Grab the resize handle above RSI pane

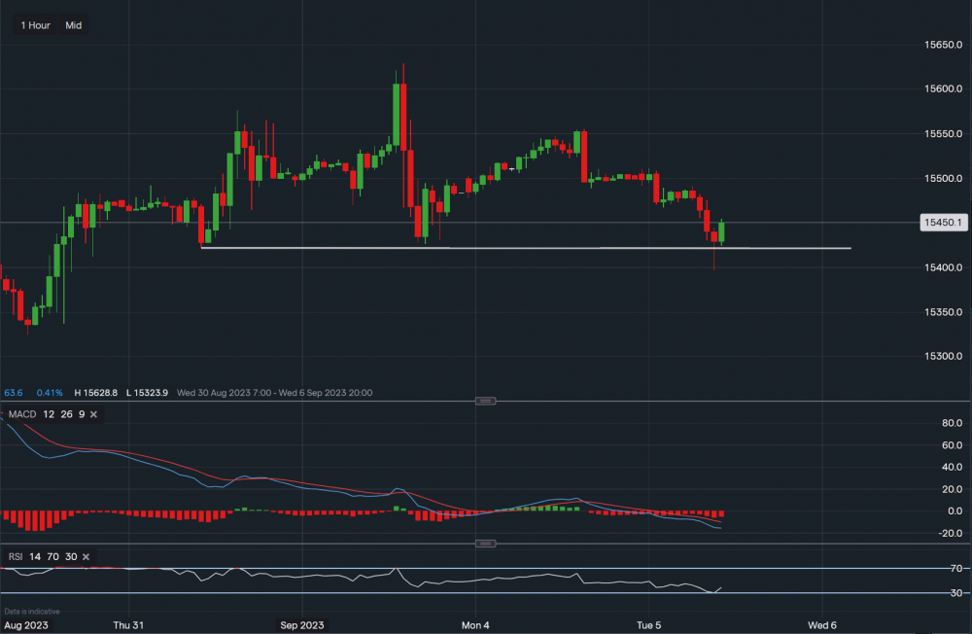[x=486, y=546]
